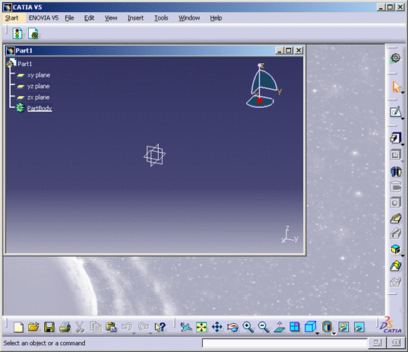
Task: Choose the greyed Pocket tool
Action: pyautogui.click(x=395, y=155)
